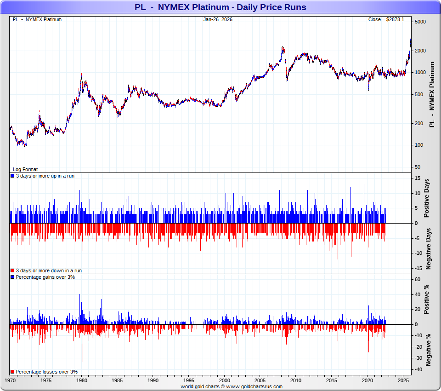Click the 'Close = $2878.1' value

click(x=386, y=19)
